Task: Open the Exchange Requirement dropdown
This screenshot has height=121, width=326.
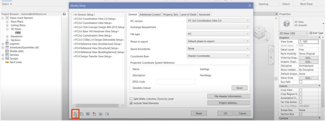Action: [218, 27]
